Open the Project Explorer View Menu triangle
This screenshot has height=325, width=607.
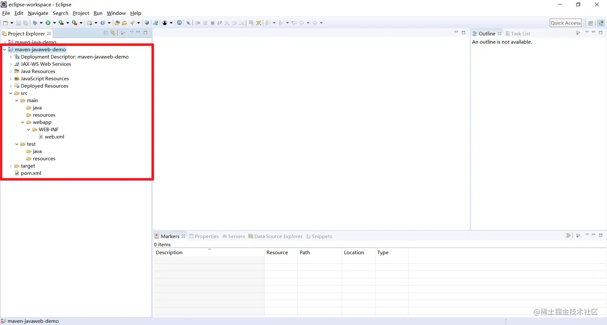(x=132, y=32)
